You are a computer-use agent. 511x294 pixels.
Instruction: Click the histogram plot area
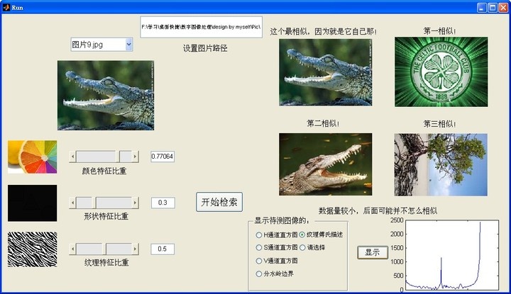click(x=451, y=255)
